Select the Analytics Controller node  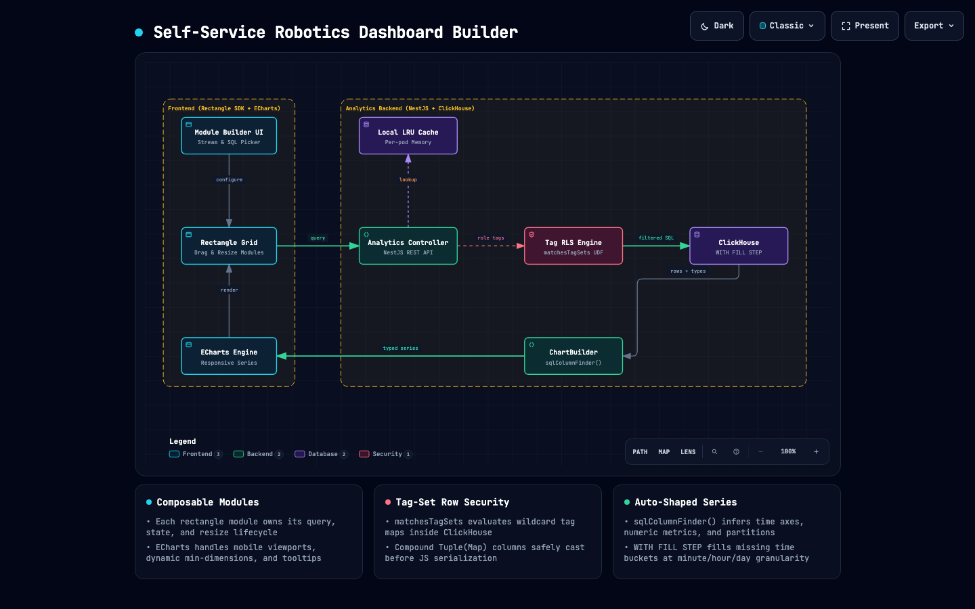[408, 246]
